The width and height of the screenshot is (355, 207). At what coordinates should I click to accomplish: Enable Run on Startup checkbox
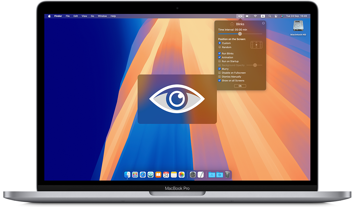220,61
